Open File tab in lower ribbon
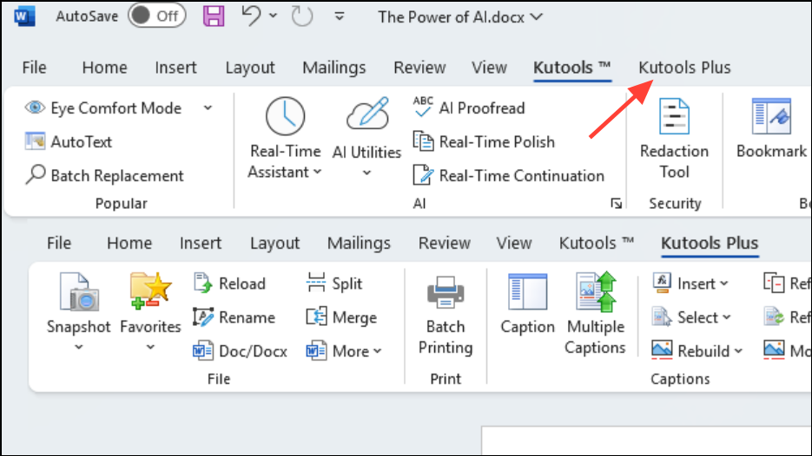The image size is (812, 456). pos(59,244)
